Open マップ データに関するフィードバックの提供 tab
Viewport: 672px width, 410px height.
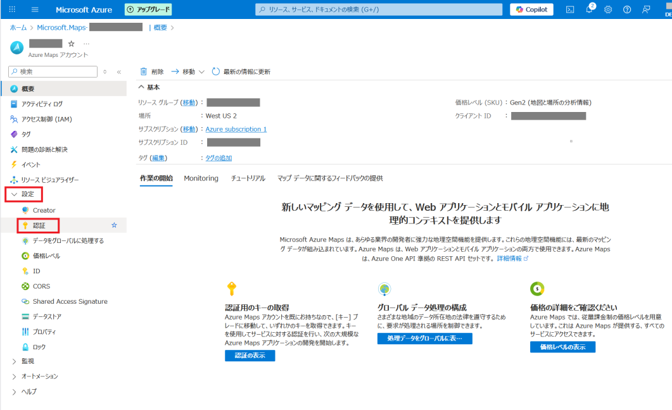[x=330, y=178]
